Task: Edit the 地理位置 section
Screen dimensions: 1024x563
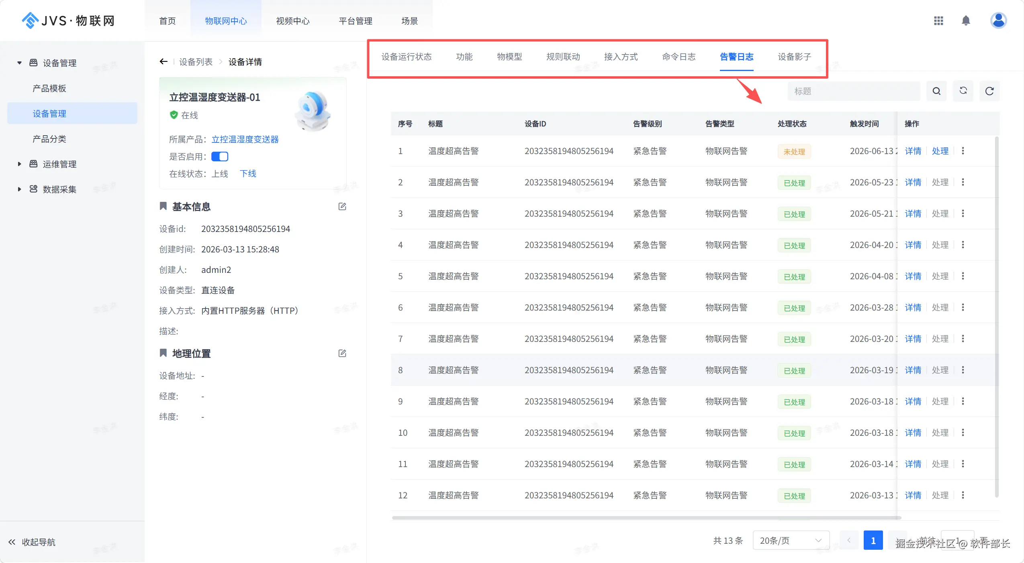Action: 342,353
